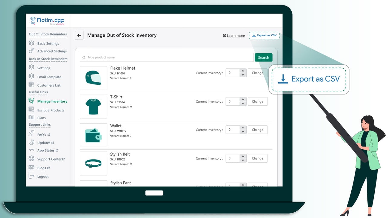Click the Basic Settings gear icon
The image size is (388, 218).
tap(32, 43)
